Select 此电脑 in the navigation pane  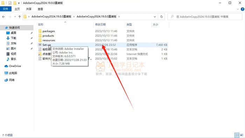pos(13,73)
